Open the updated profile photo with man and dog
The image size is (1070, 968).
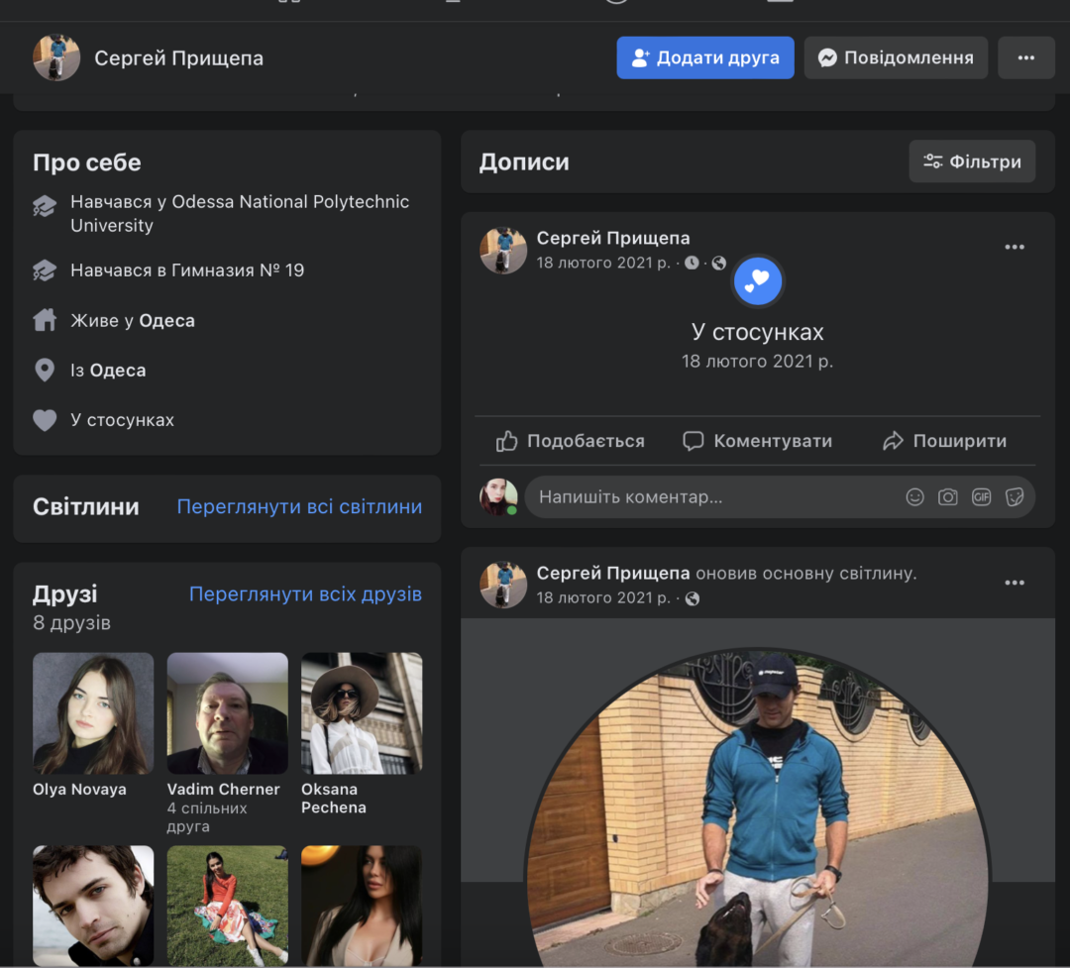[x=758, y=806]
